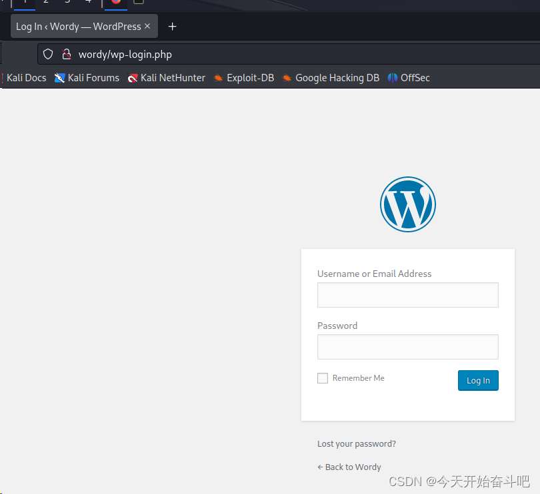
Task: Enable the Remember Me checkbox
Action: pyautogui.click(x=323, y=378)
